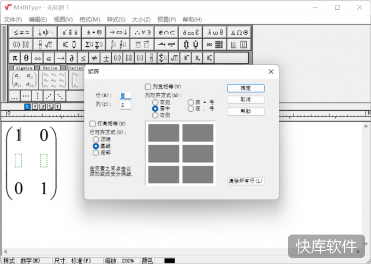Open the 大小(Z) menu

tap(141, 20)
